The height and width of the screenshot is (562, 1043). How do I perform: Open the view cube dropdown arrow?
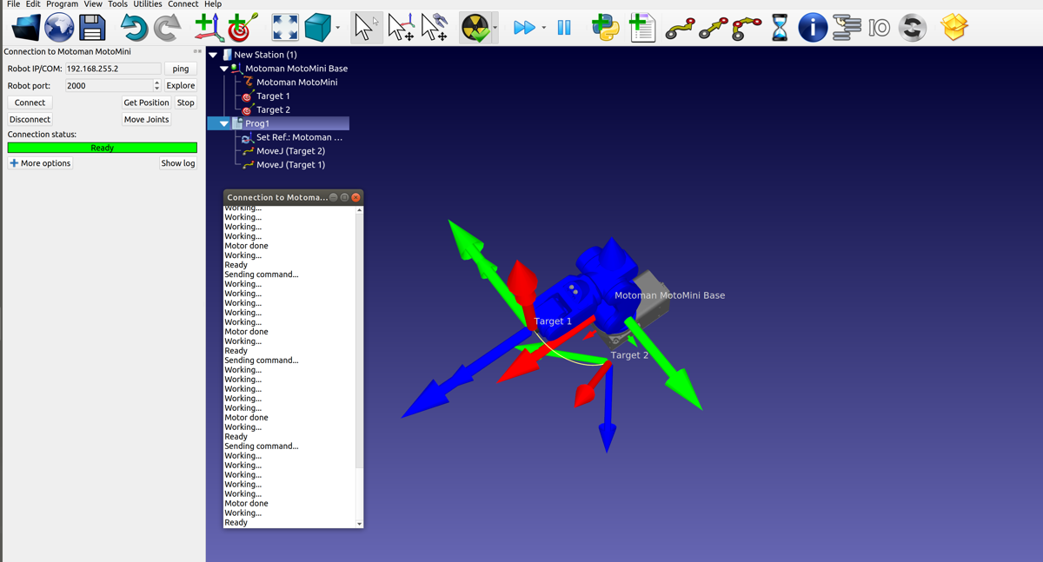(337, 28)
